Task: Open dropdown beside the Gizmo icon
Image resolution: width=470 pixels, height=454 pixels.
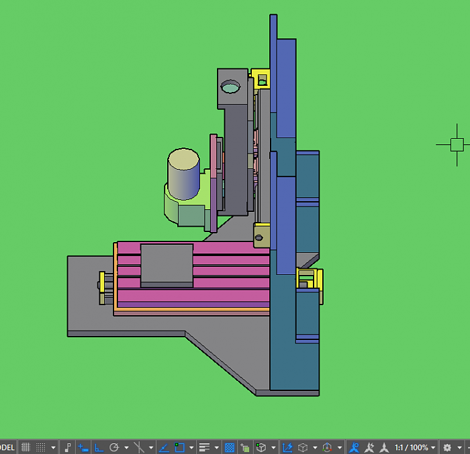Action: click(340, 447)
